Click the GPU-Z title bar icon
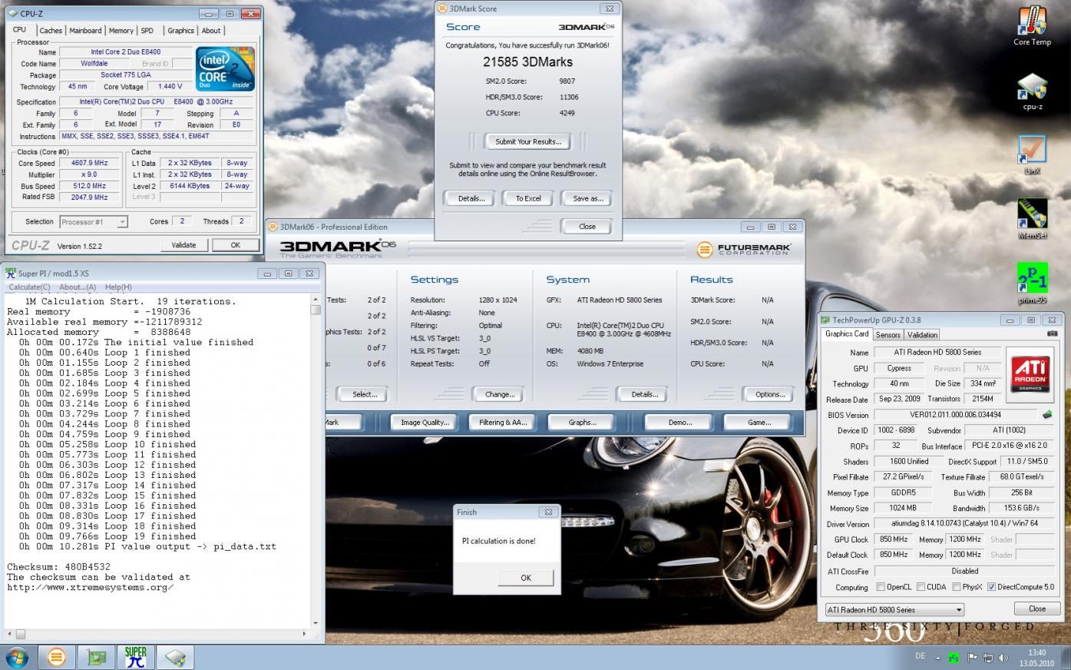The width and height of the screenshot is (1071, 670). 825,320
